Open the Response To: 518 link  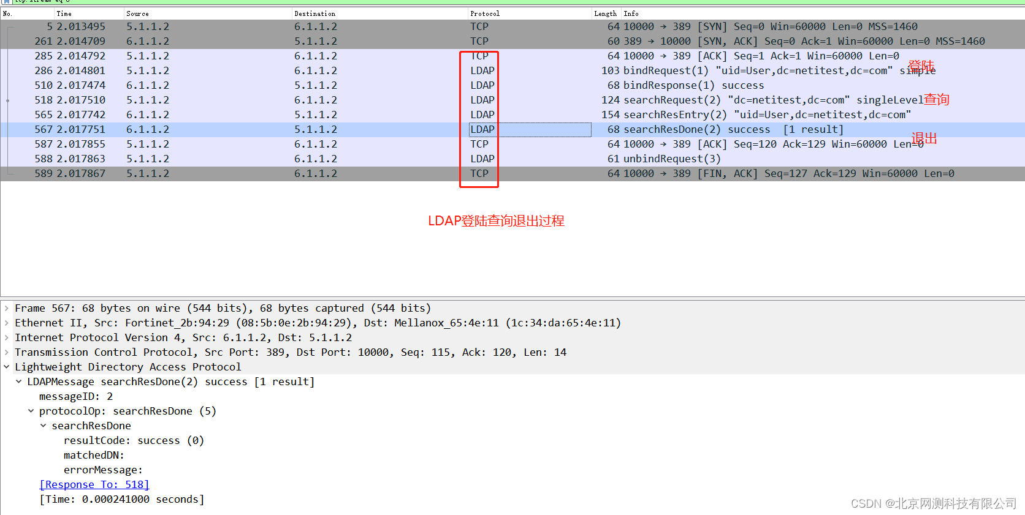tap(94, 484)
